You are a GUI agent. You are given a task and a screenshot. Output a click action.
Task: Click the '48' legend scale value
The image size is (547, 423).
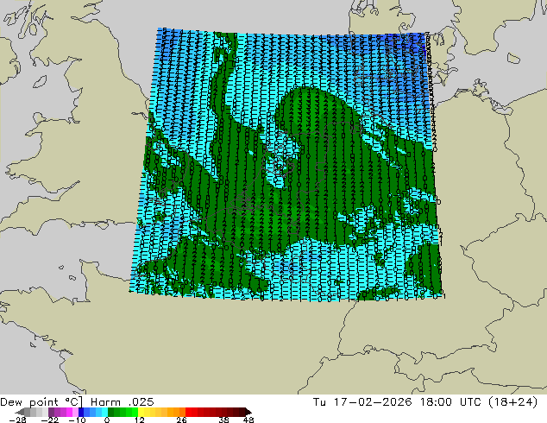[x=248, y=420]
